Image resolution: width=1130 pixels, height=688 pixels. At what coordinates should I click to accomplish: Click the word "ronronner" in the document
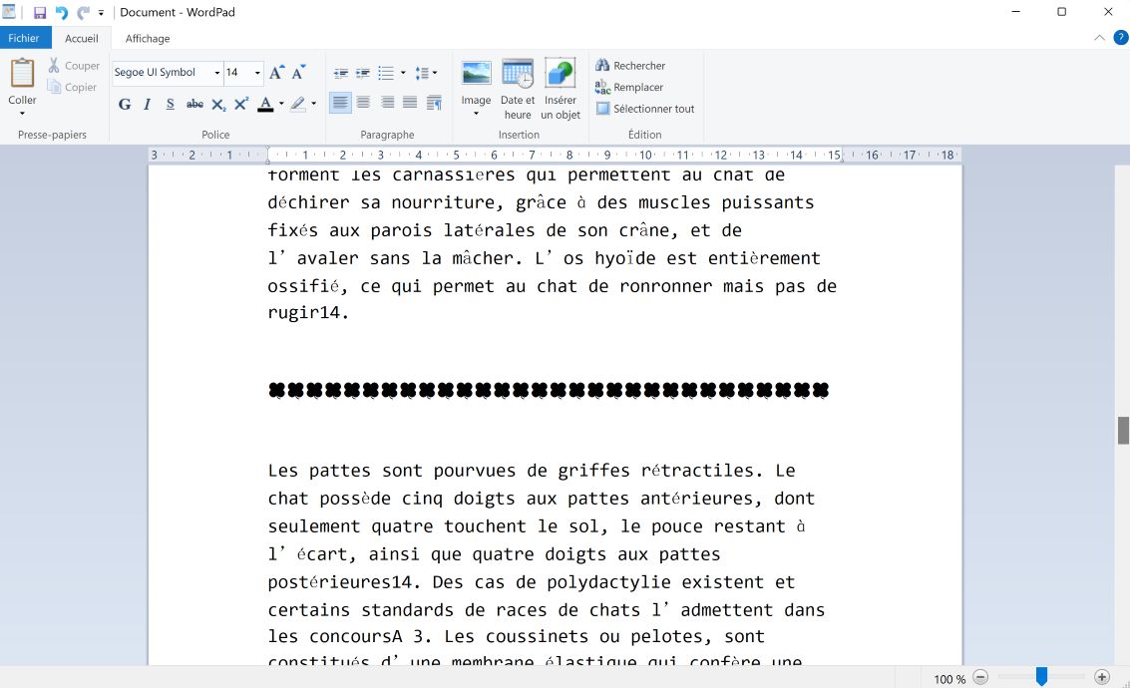click(x=666, y=286)
